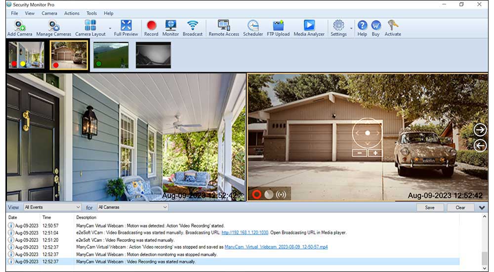Viewport: 494px width, 272px height.
Task: Click the Broadcast toolbar icon
Action: tap(193, 28)
